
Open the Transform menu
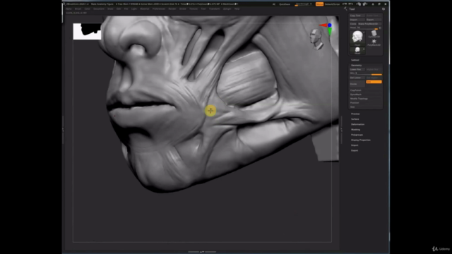[214, 9]
